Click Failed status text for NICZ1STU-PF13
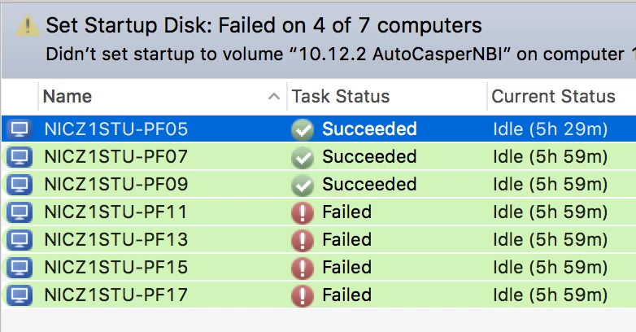This screenshot has height=332, width=636. (346, 240)
